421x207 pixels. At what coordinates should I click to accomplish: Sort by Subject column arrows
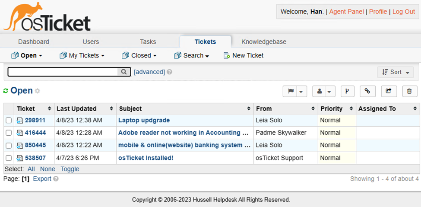(x=249, y=108)
